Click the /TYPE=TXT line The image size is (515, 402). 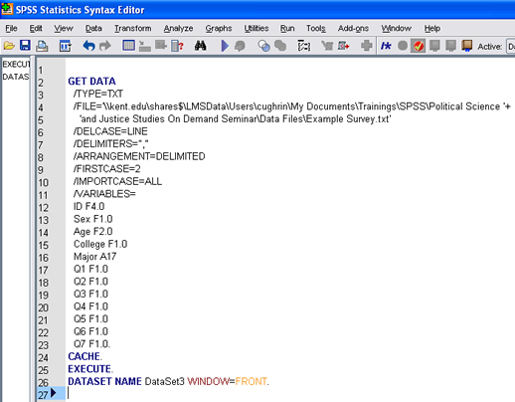coord(98,94)
